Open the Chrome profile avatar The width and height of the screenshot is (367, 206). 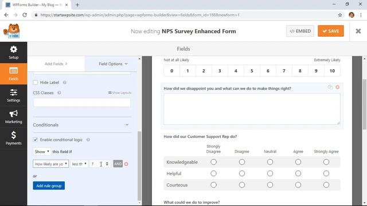click(352, 15)
